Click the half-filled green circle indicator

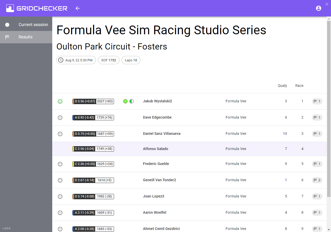(x=132, y=101)
